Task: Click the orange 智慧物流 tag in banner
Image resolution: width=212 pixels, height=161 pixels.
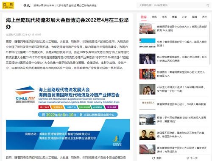Action: click(x=58, y=107)
